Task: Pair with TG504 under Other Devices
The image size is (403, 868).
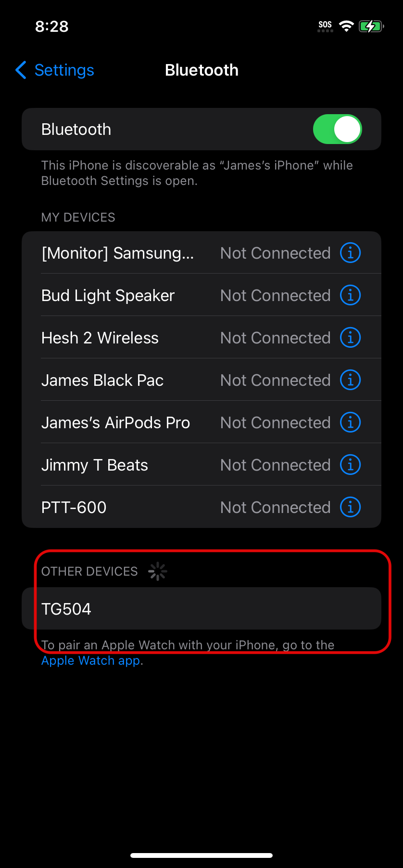Action: click(x=201, y=608)
